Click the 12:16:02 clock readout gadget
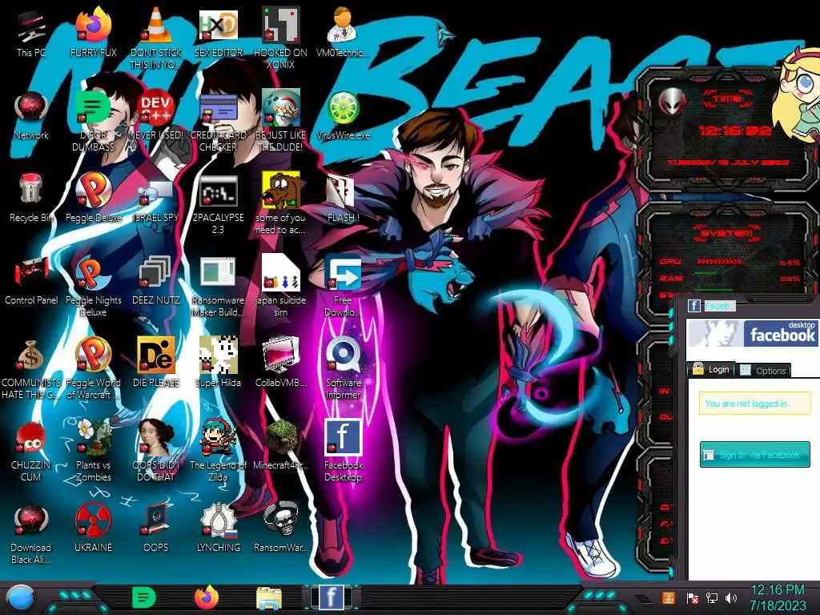The height and width of the screenshot is (615, 820). coord(735,131)
